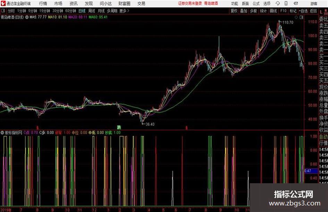
Task: Click the MA20: 88.11 indicator value
Action: 78,17
